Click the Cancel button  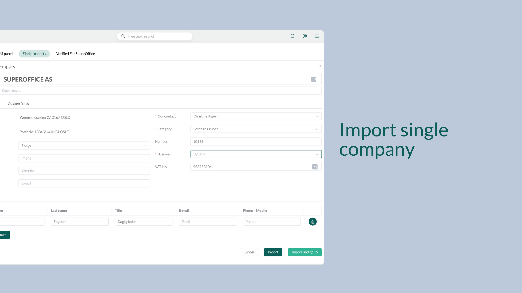(249, 252)
